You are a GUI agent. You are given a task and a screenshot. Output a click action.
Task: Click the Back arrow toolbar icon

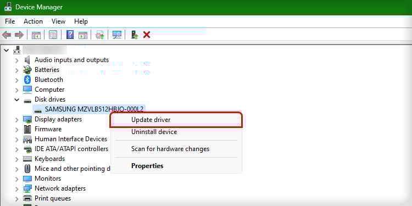[7, 35]
